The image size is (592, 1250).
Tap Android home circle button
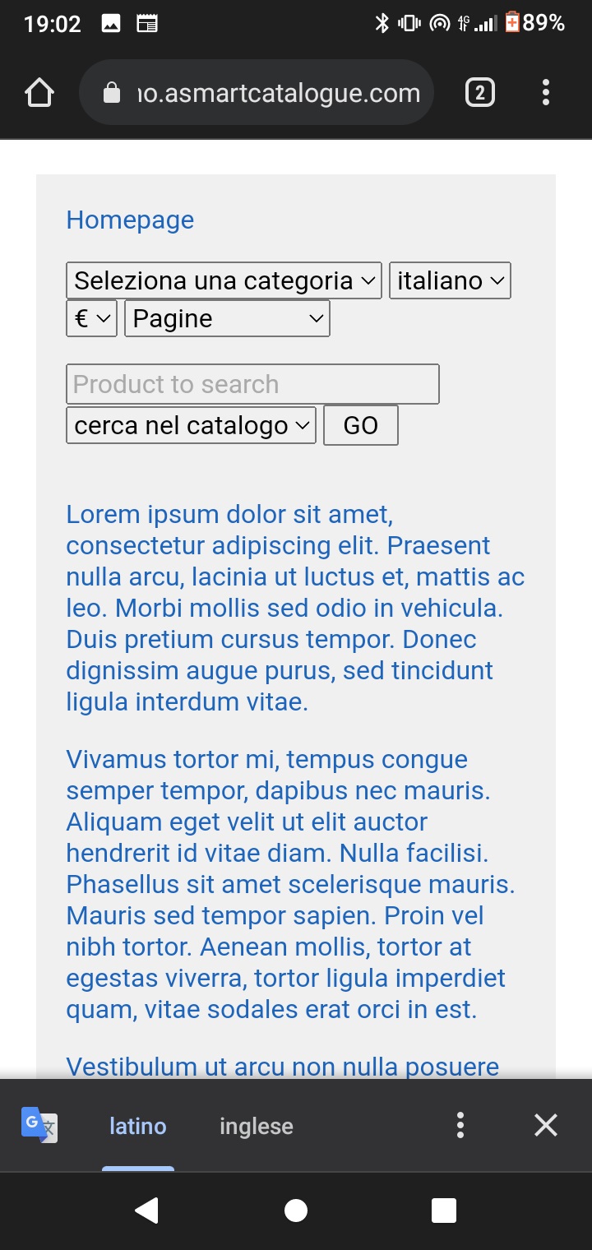click(296, 1211)
